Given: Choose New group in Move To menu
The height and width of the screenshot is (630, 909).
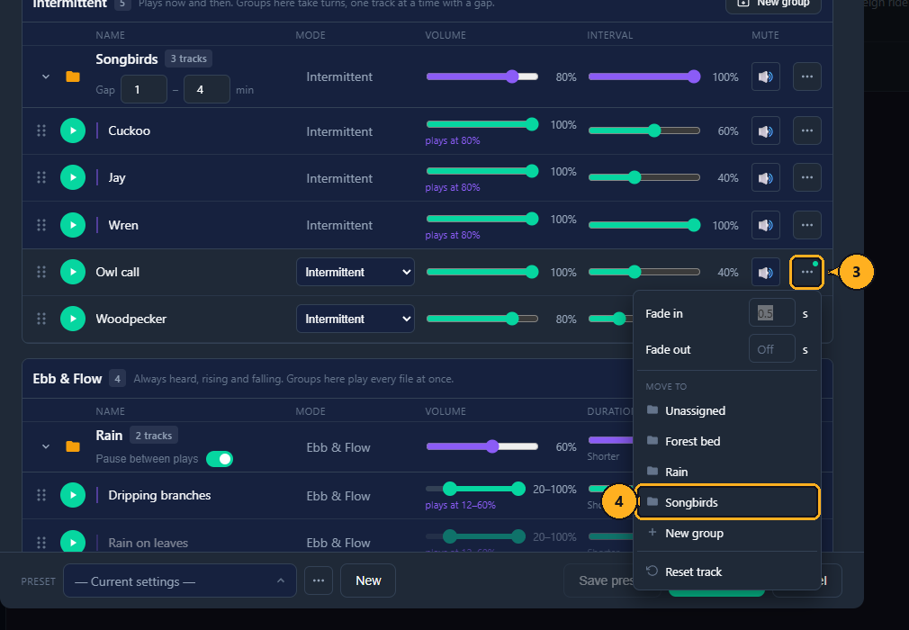Looking at the screenshot, I should (727, 533).
